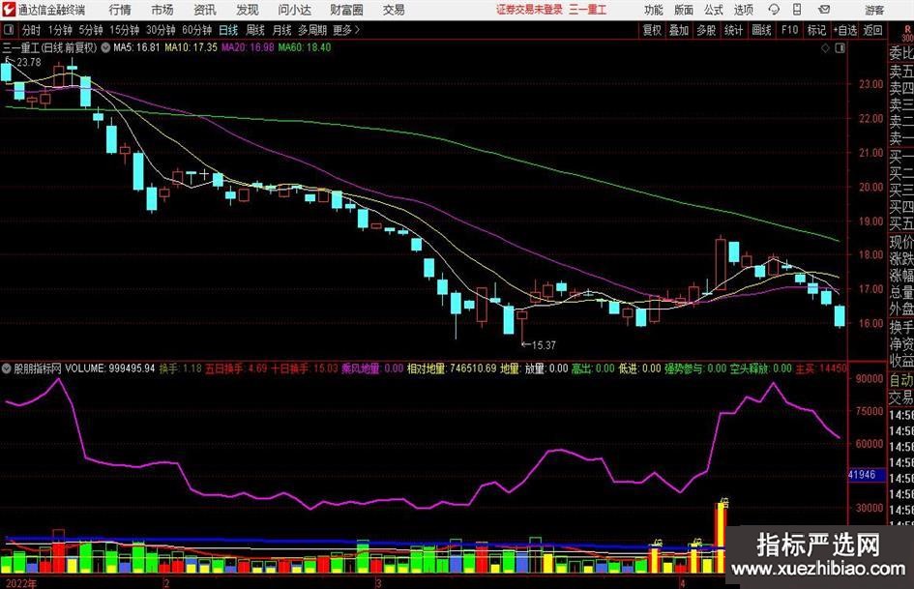Viewport: 914px width, 589px height.
Task: Click the 相对地量: 746510.69 label
Action: (452, 368)
